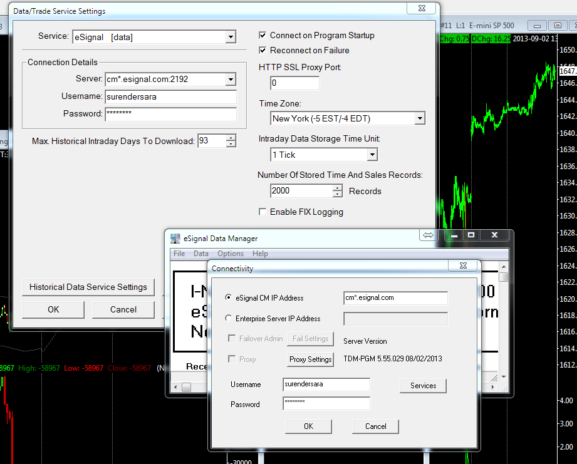Open the Time Zone dropdown
This screenshot has height=464, width=577.
(x=420, y=118)
